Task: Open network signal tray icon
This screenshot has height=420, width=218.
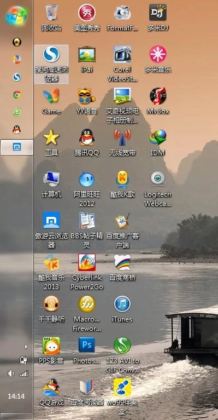Action: 24,373
